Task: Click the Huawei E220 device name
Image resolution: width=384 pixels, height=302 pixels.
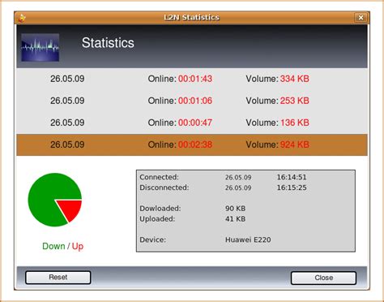Action: point(248,239)
